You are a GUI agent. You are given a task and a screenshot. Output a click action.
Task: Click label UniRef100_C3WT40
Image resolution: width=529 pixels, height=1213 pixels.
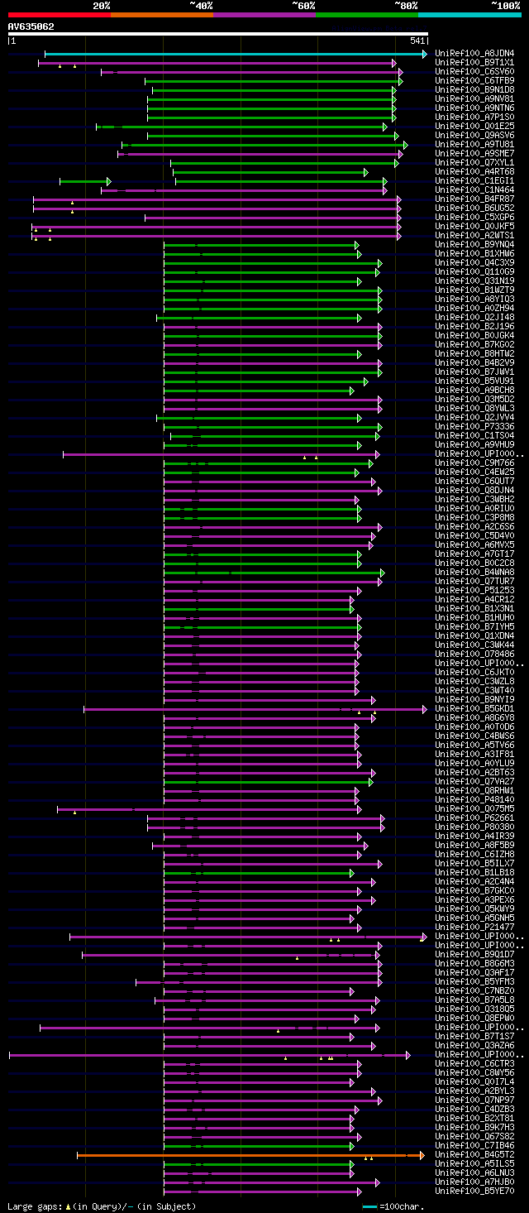point(474,691)
